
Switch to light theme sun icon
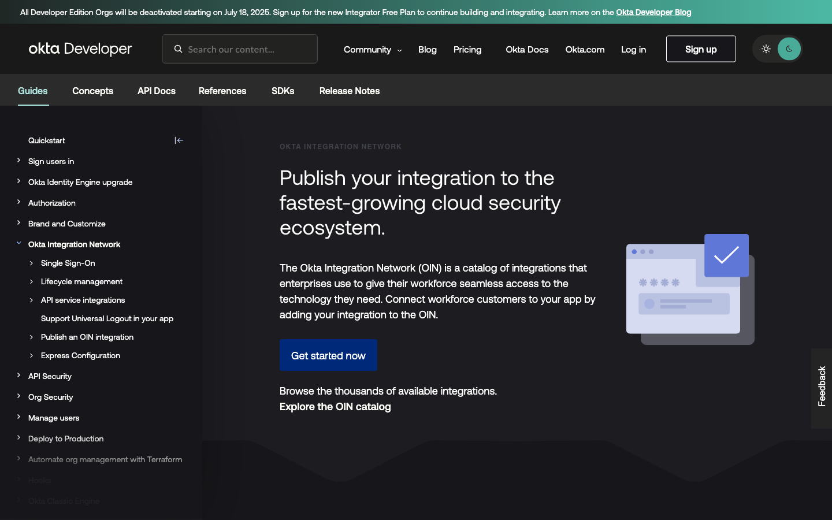coord(766,49)
